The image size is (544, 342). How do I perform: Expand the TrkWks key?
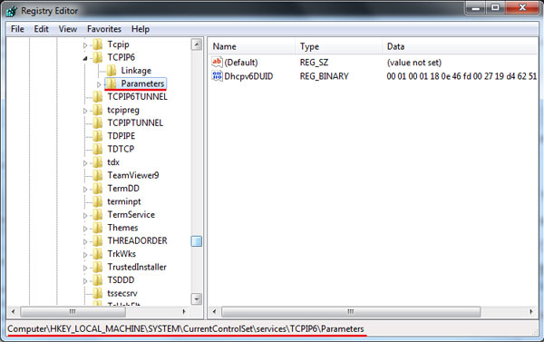pyautogui.click(x=85, y=255)
